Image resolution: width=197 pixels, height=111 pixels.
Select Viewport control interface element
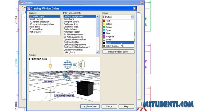[x=80, y=22]
